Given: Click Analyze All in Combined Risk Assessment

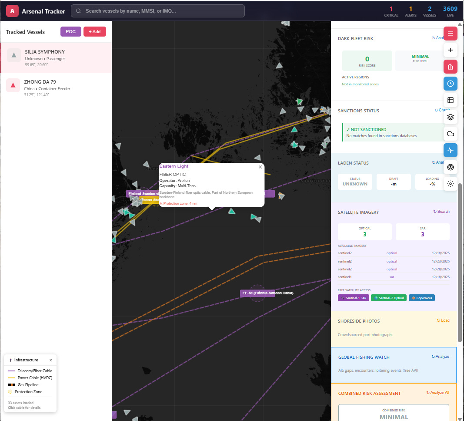Looking at the screenshot, I should click(437, 393).
